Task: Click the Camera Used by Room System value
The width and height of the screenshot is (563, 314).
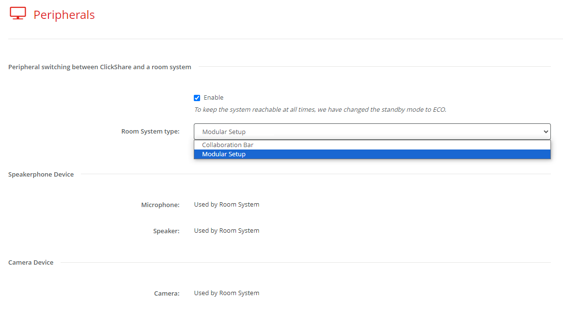Action: pyautogui.click(x=226, y=293)
